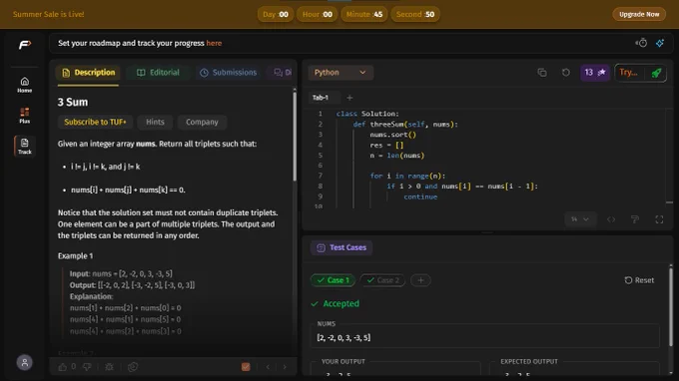Switch to the Editorial tab
679x381 pixels.
(x=158, y=72)
